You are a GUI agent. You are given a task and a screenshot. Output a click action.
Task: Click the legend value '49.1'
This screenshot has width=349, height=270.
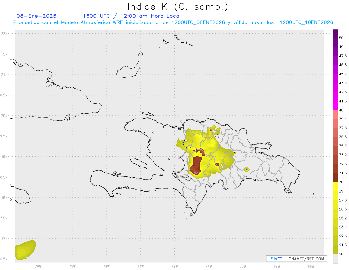point(343,47)
